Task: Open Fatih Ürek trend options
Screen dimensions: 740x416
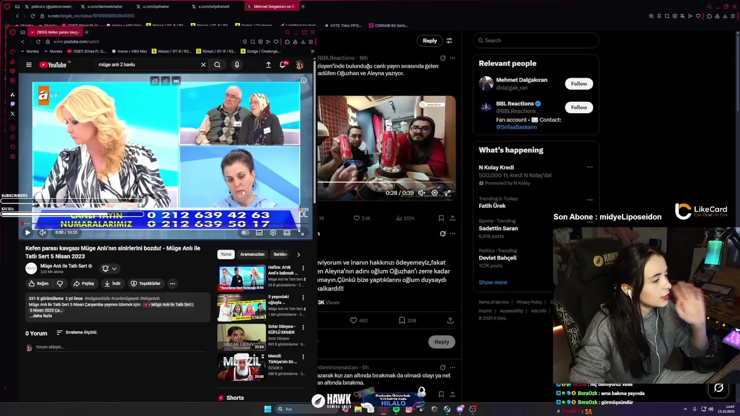Action: [x=590, y=200]
